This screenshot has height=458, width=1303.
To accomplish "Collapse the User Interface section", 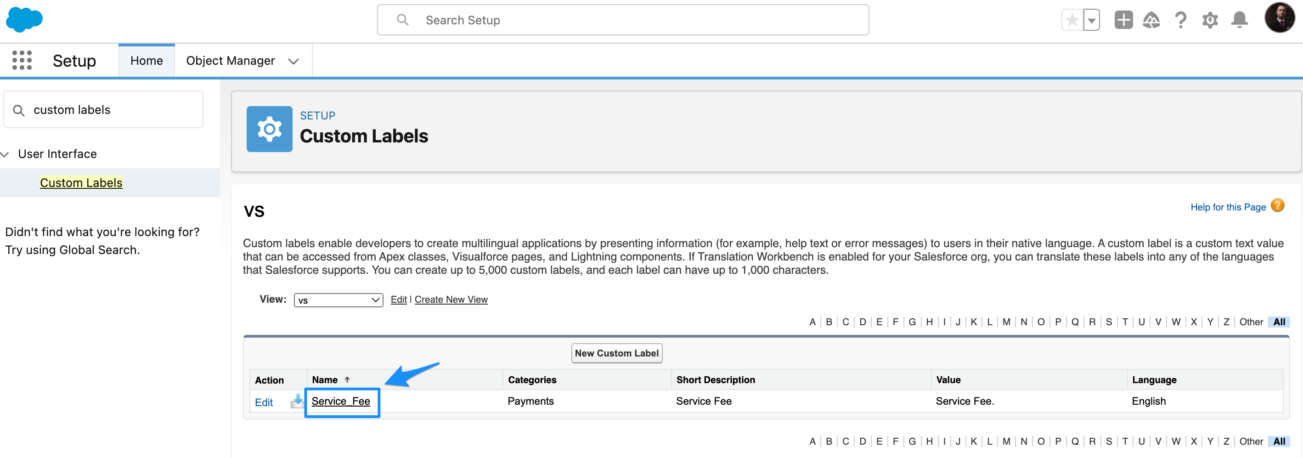I will pos(6,154).
